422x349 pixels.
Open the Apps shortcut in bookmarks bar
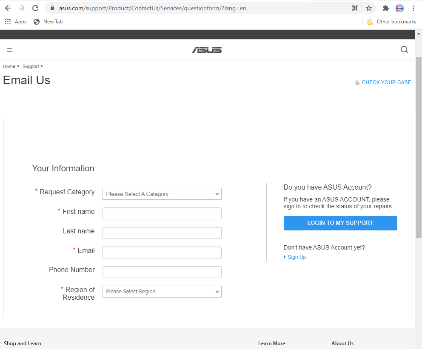[x=16, y=22]
